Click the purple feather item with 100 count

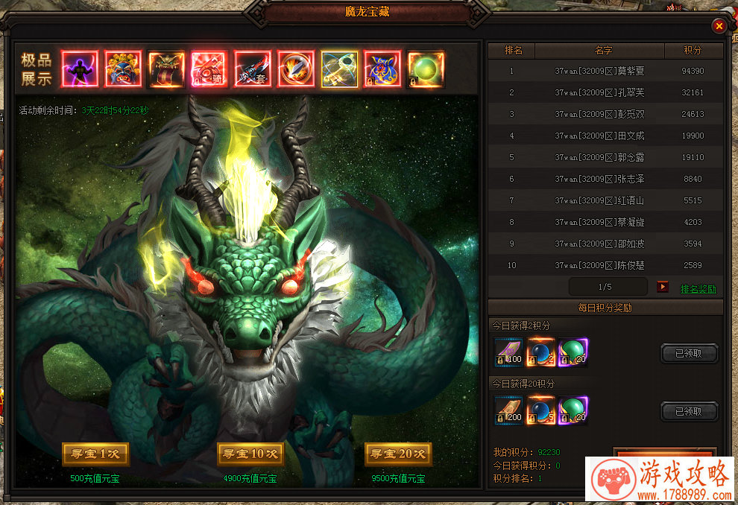(508, 353)
